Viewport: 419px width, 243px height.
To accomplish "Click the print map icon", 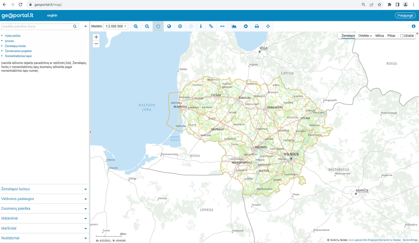I will tap(257, 26).
